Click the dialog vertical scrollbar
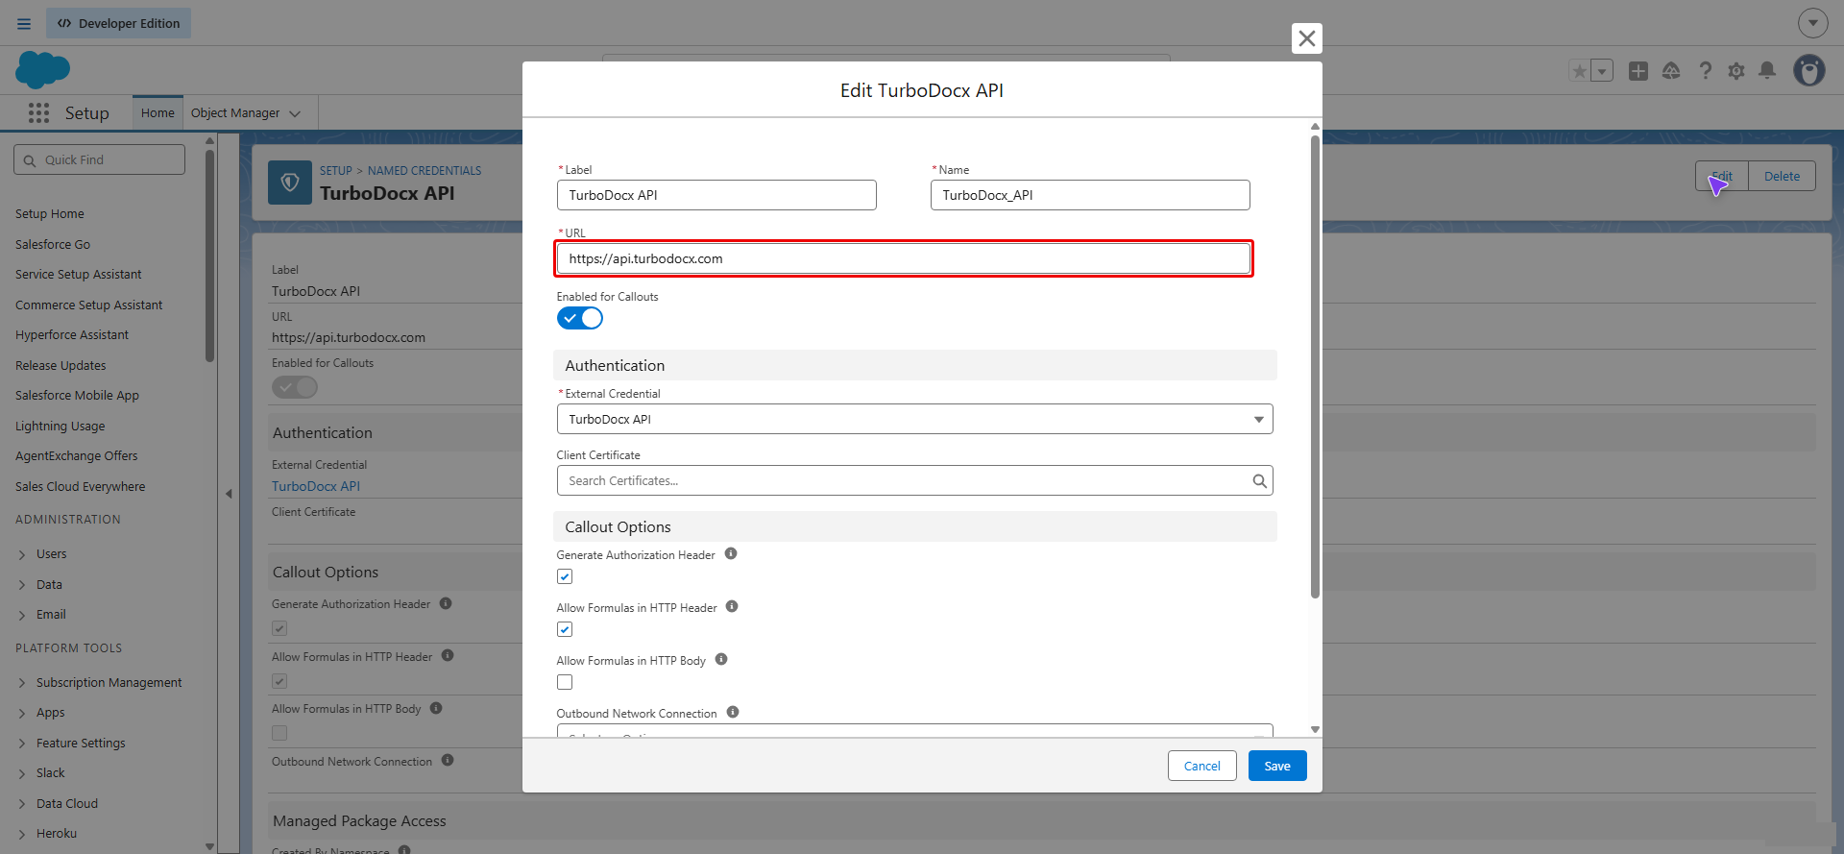Screen dimensions: 1844x854 tap(1315, 367)
